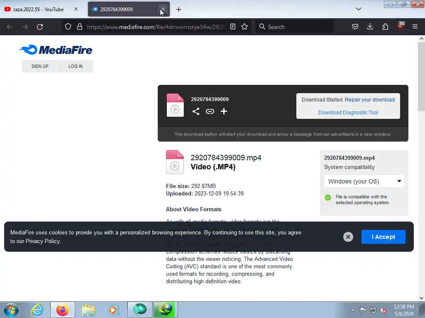Click the green globe app in taskbar
The width and height of the screenshot is (425, 318).
(x=139, y=310)
